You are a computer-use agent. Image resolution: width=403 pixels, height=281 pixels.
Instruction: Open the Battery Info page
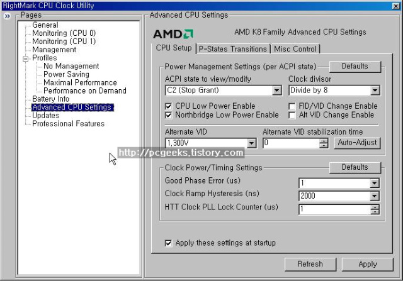pyautogui.click(x=50, y=99)
